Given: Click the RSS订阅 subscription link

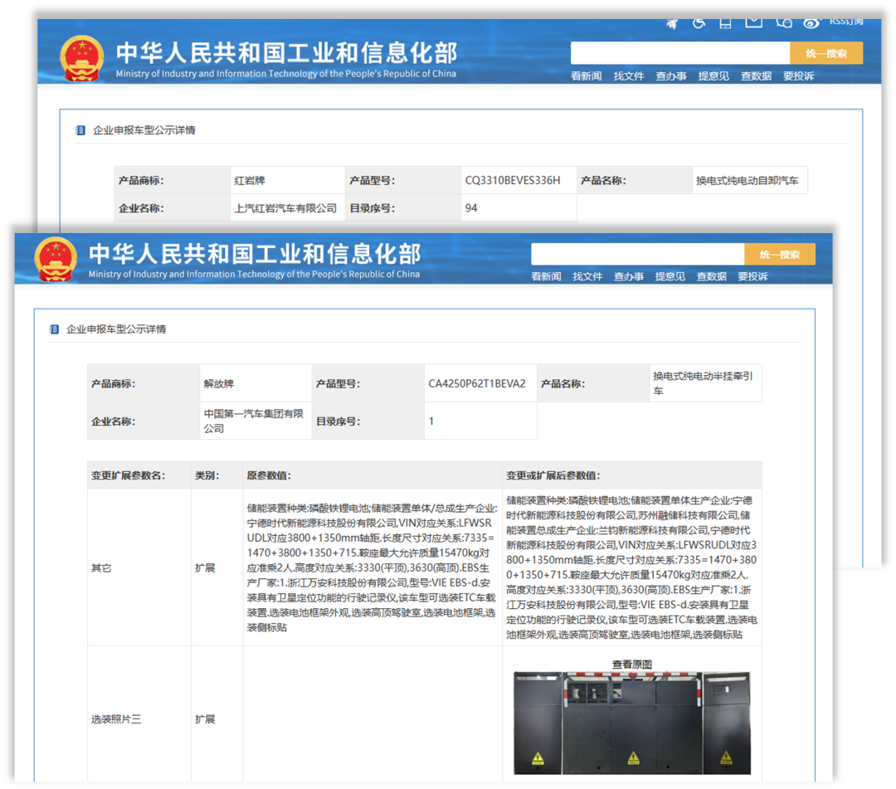Looking at the screenshot, I should pyautogui.click(x=848, y=22).
